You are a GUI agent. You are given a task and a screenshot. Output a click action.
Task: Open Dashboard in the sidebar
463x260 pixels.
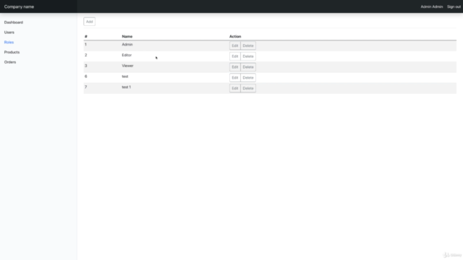point(14,22)
